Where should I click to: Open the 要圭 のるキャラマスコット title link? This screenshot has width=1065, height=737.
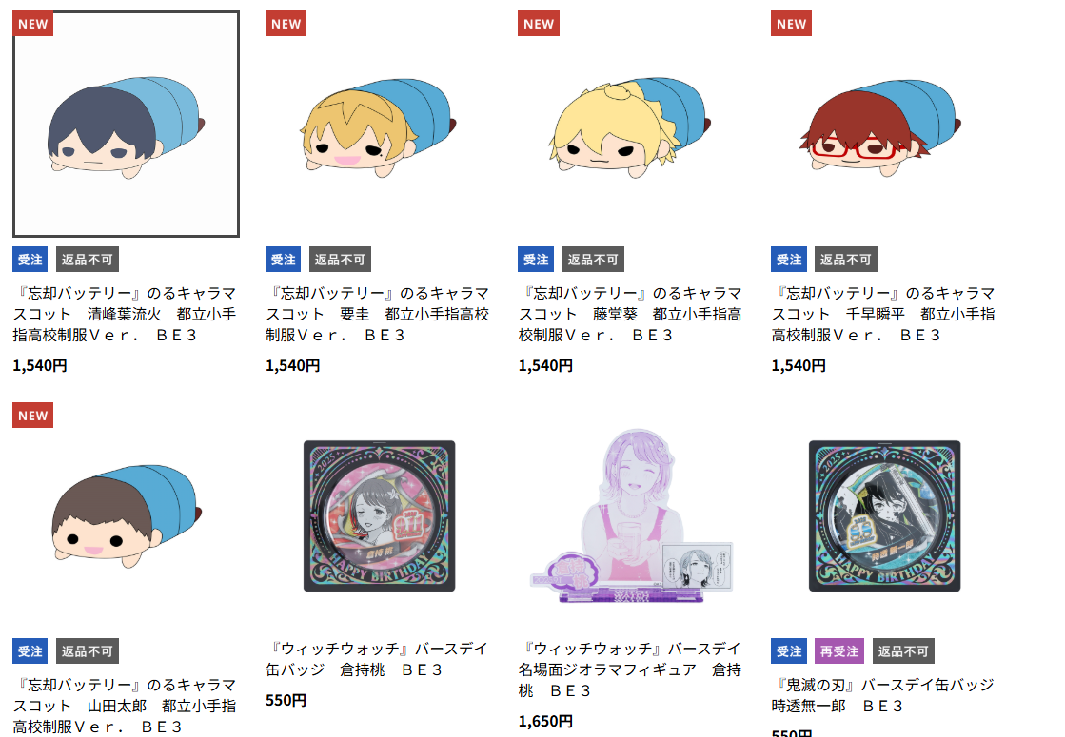pyautogui.click(x=378, y=314)
